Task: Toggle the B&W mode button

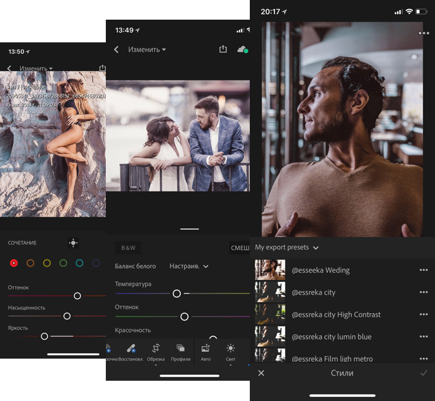Action: (128, 247)
